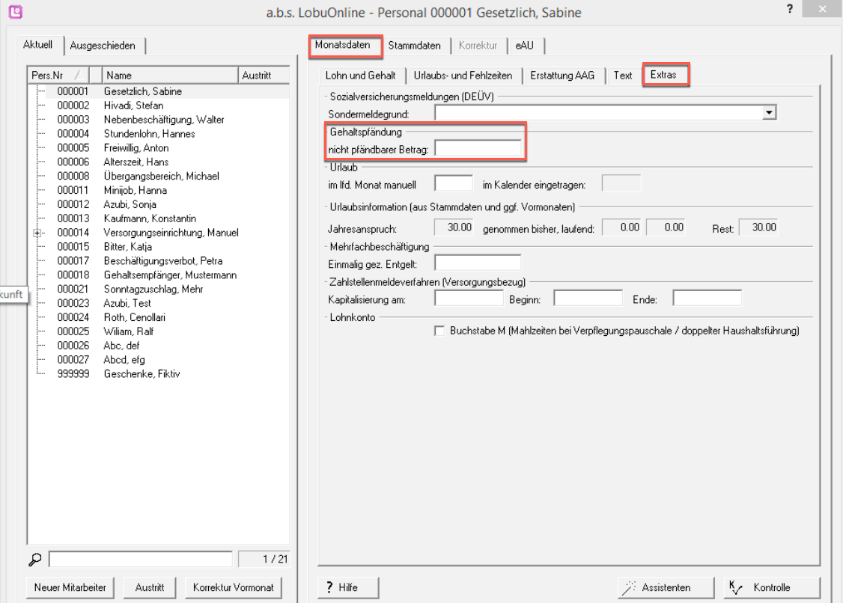Switch to the Stammdaten tab
The width and height of the screenshot is (843, 603).
pyautogui.click(x=414, y=46)
